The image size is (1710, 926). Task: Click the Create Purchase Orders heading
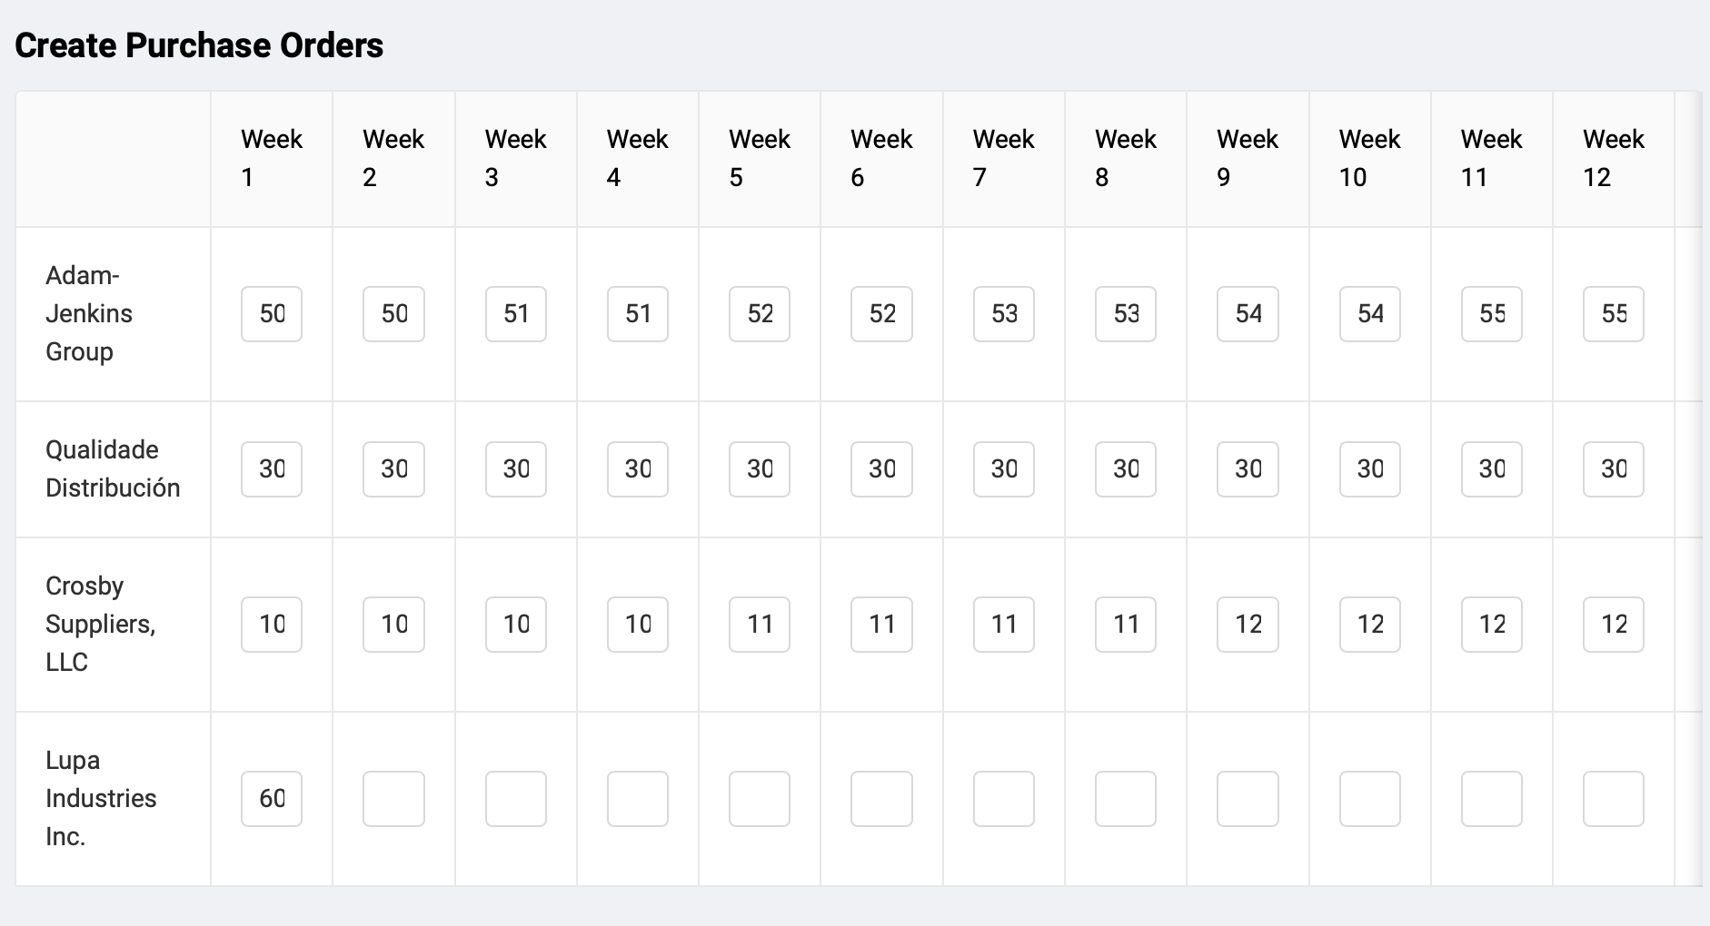click(x=200, y=44)
